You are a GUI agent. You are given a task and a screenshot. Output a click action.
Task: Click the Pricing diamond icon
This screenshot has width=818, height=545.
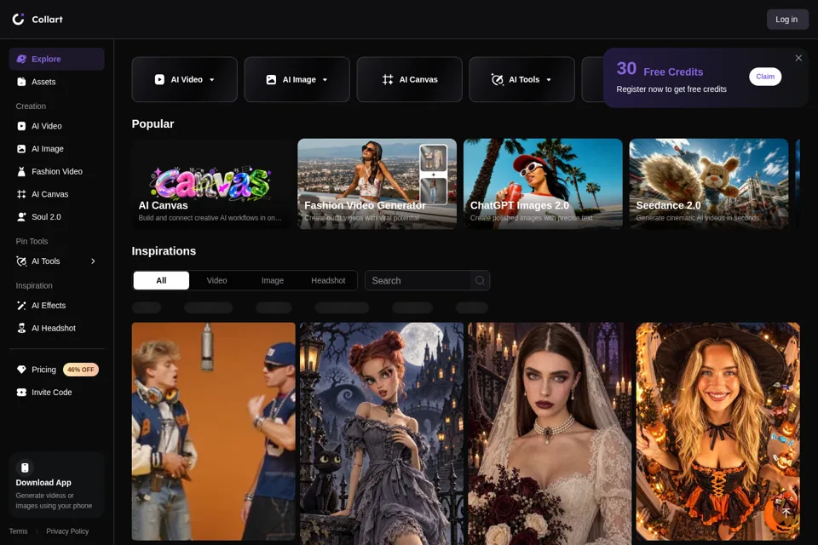tap(21, 370)
